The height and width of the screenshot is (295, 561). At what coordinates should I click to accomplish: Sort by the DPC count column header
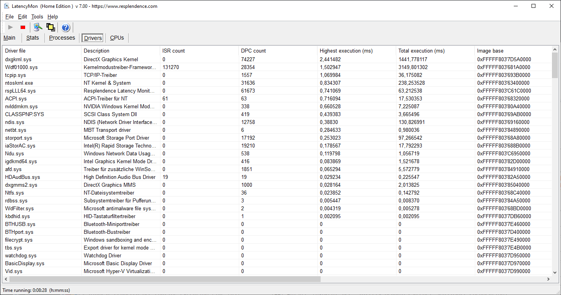[278, 51]
